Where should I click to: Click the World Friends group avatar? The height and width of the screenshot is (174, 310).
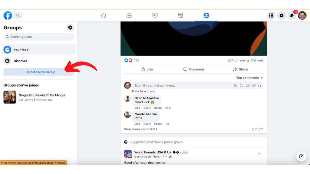(128, 154)
